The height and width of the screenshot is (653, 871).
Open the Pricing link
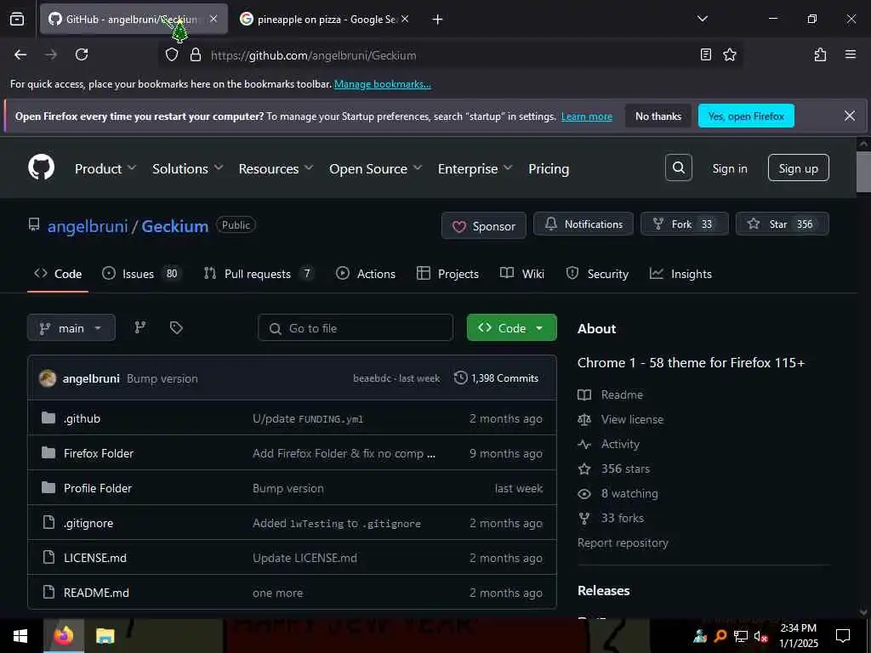pos(549,168)
